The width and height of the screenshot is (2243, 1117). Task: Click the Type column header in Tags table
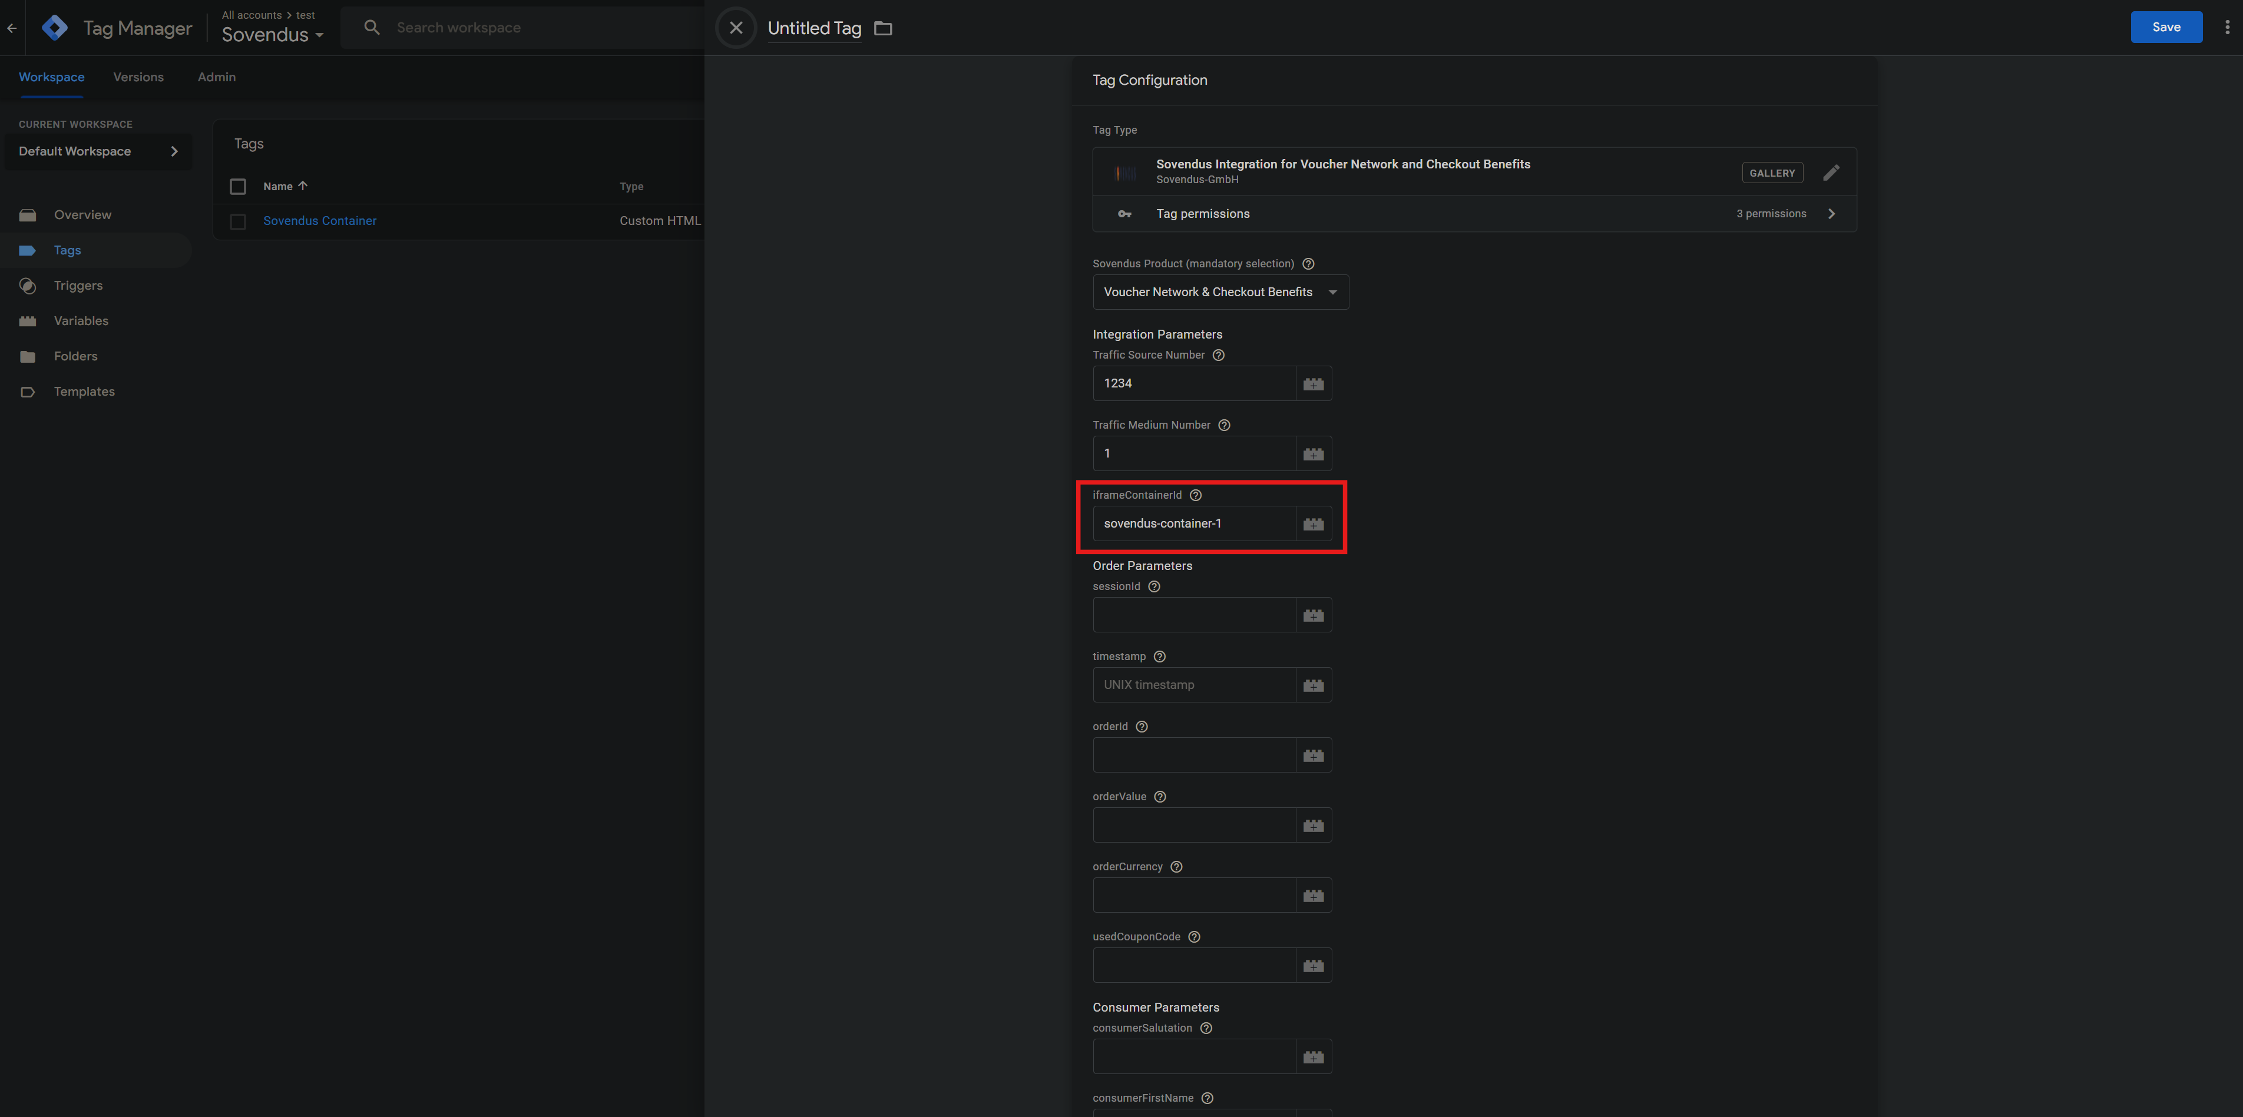click(631, 187)
